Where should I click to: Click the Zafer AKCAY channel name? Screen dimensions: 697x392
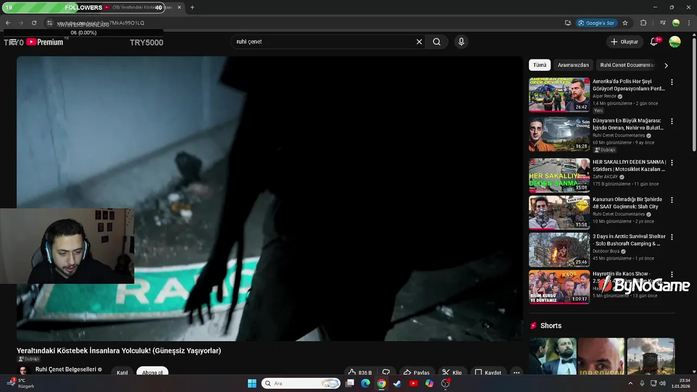(606, 177)
